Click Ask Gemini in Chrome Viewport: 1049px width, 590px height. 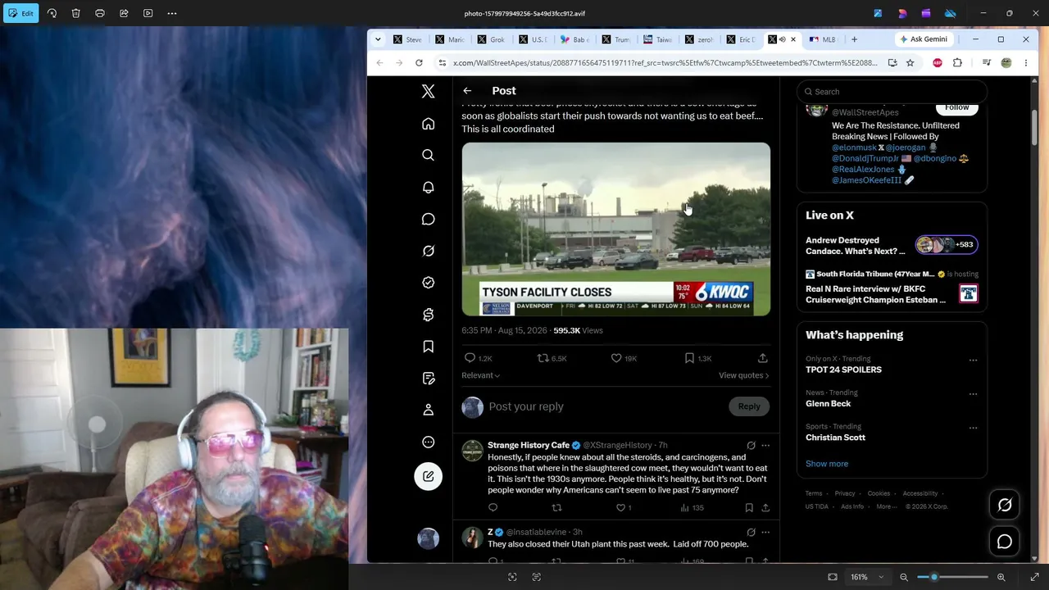(924, 39)
